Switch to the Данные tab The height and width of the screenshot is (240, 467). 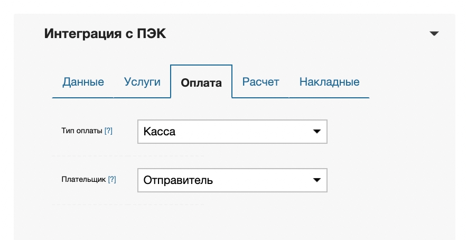[83, 82]
